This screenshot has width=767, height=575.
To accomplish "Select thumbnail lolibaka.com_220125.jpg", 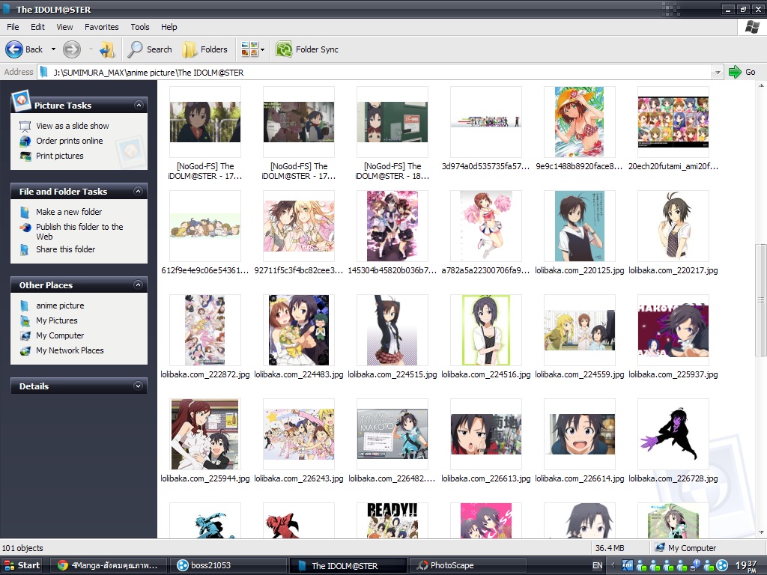I will pos(580,226).
